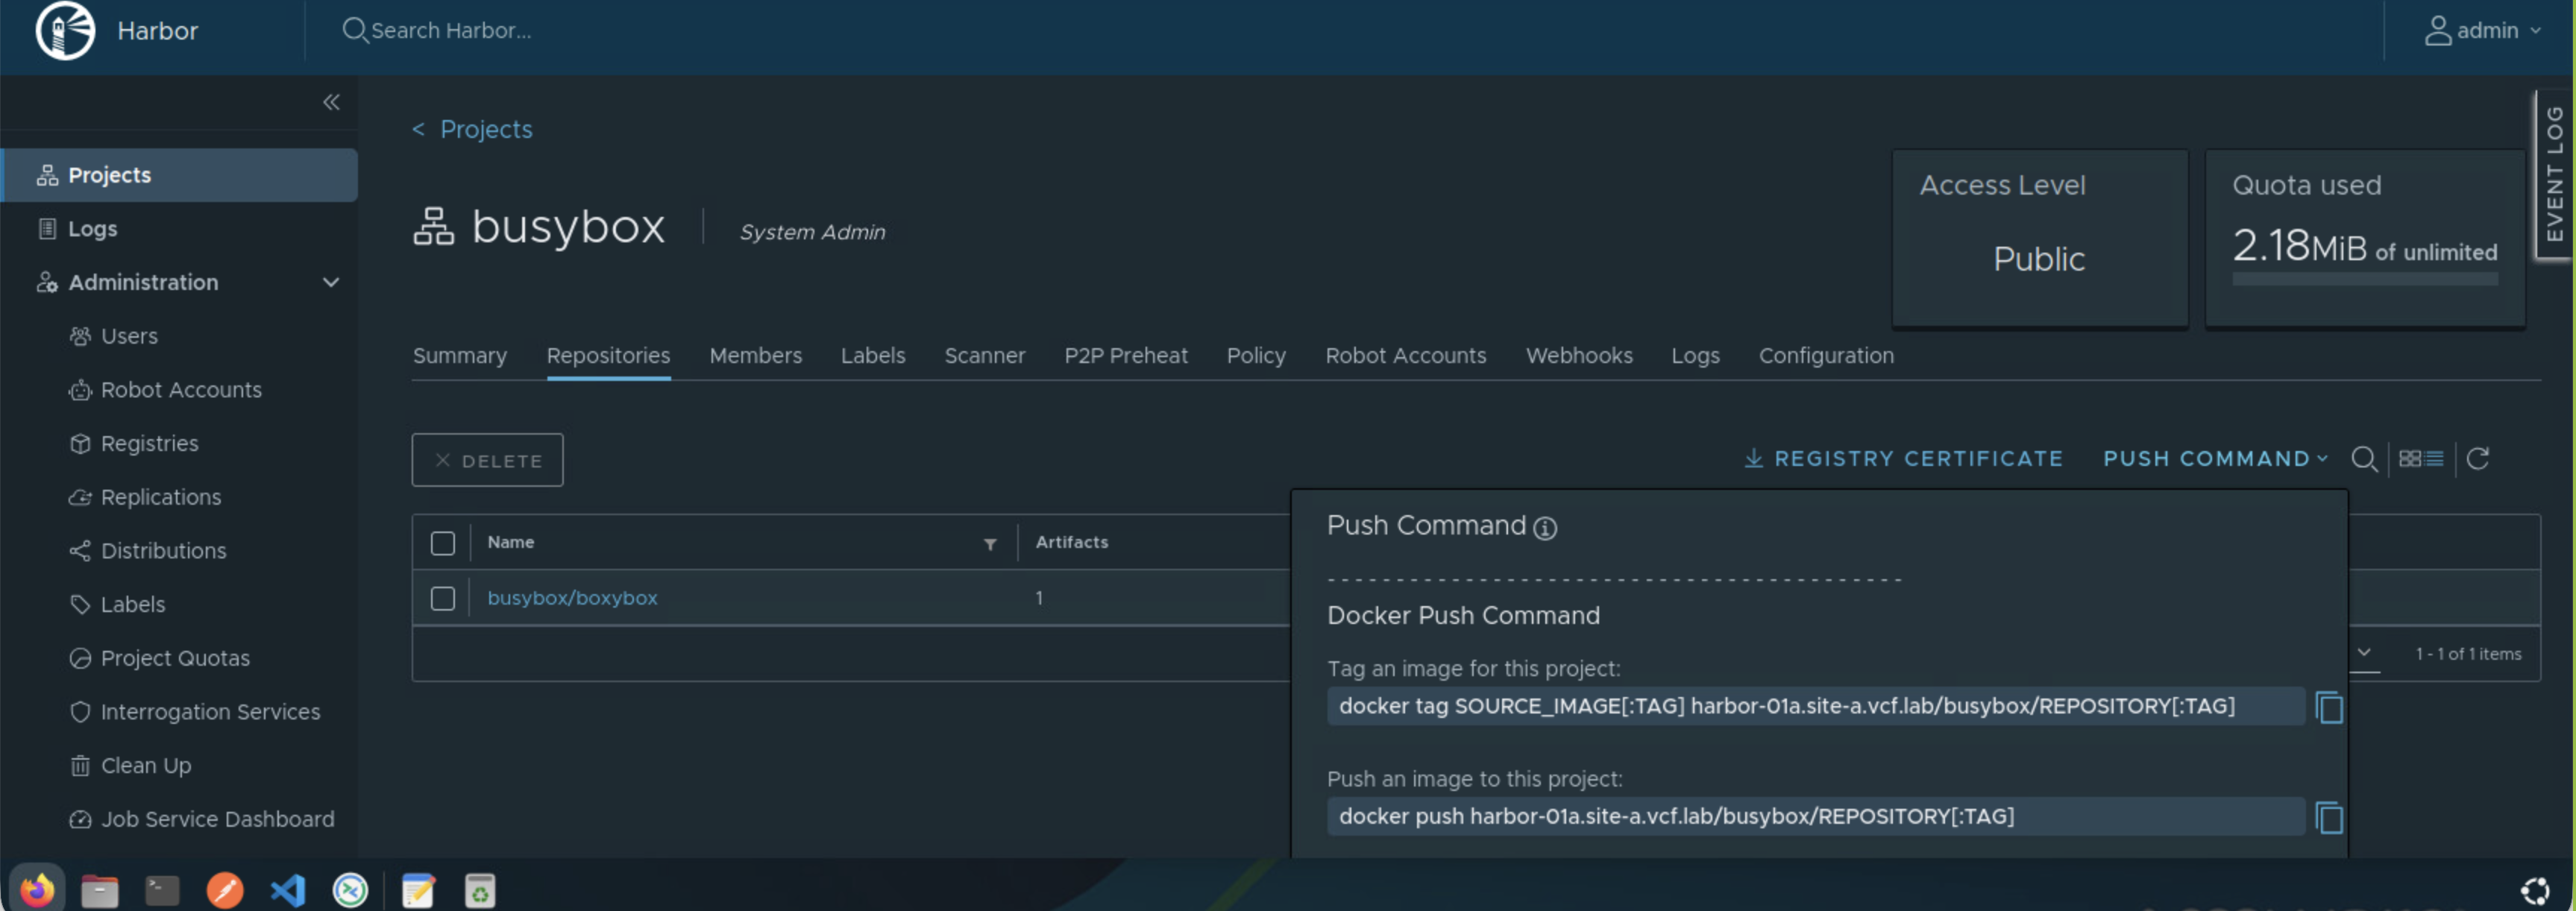Click the docker tag command text field

(x=1816, y=706)
